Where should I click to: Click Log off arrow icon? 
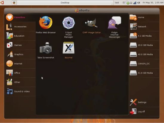133,111
